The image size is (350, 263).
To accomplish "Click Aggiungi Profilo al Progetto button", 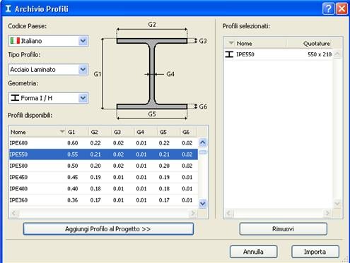I will 108,229.
